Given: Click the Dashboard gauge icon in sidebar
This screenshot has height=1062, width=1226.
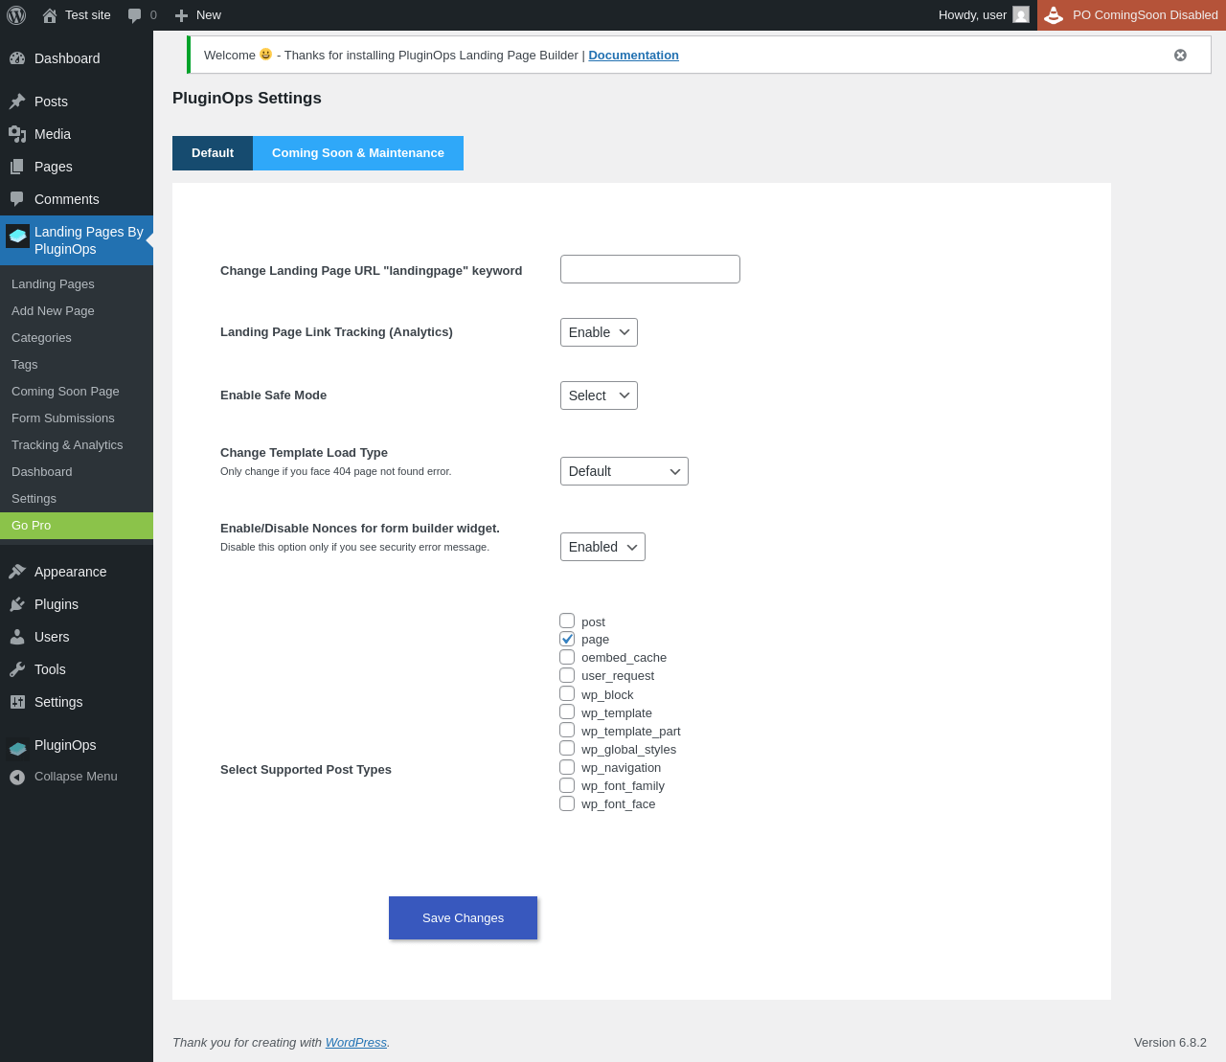Looking at the screenshot, I should (x=17, y=58).
